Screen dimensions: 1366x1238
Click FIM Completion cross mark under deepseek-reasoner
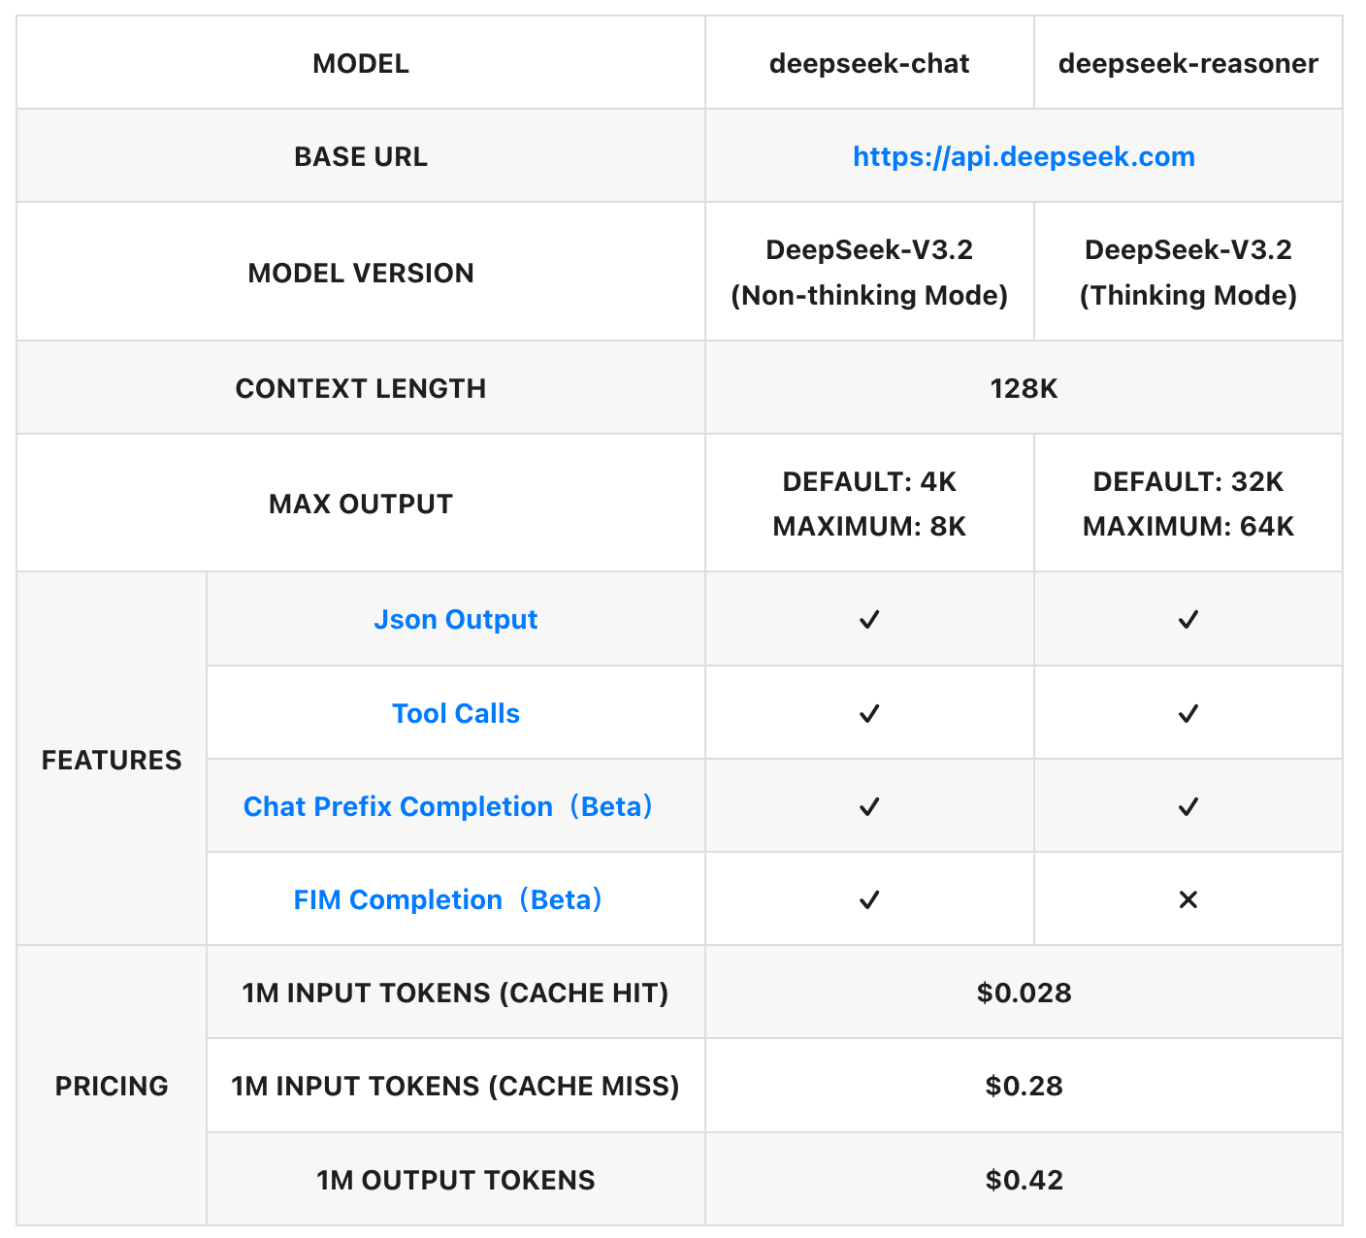tap(1188, 899)
